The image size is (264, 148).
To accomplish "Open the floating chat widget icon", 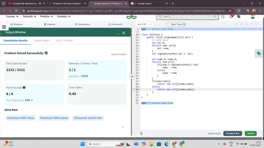I will tap(259, 53).
